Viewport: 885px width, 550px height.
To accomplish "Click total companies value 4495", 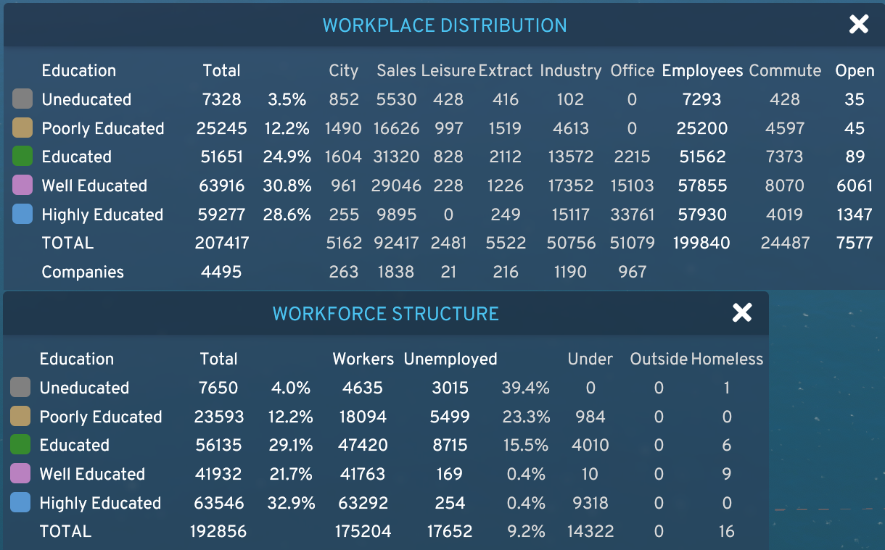I will coord(221,272).
